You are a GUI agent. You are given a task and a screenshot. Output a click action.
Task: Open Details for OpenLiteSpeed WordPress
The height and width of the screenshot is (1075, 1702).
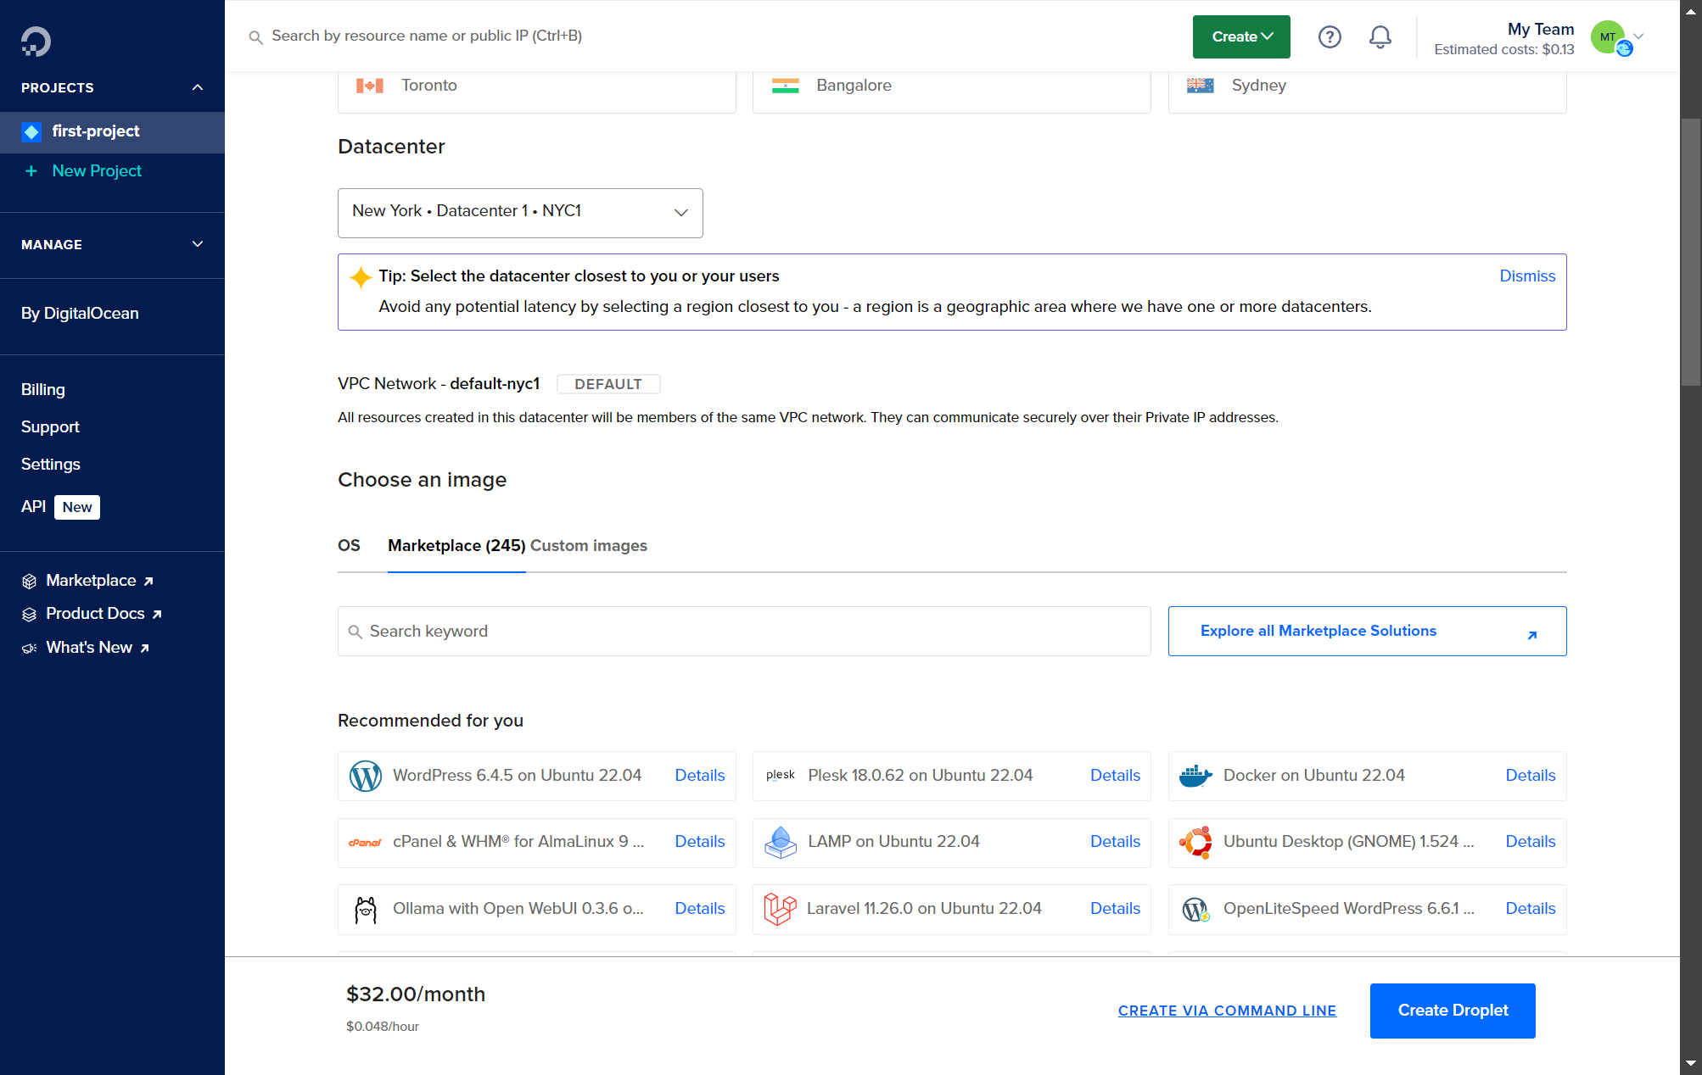pyautogui.click(x=1531, y=909)
